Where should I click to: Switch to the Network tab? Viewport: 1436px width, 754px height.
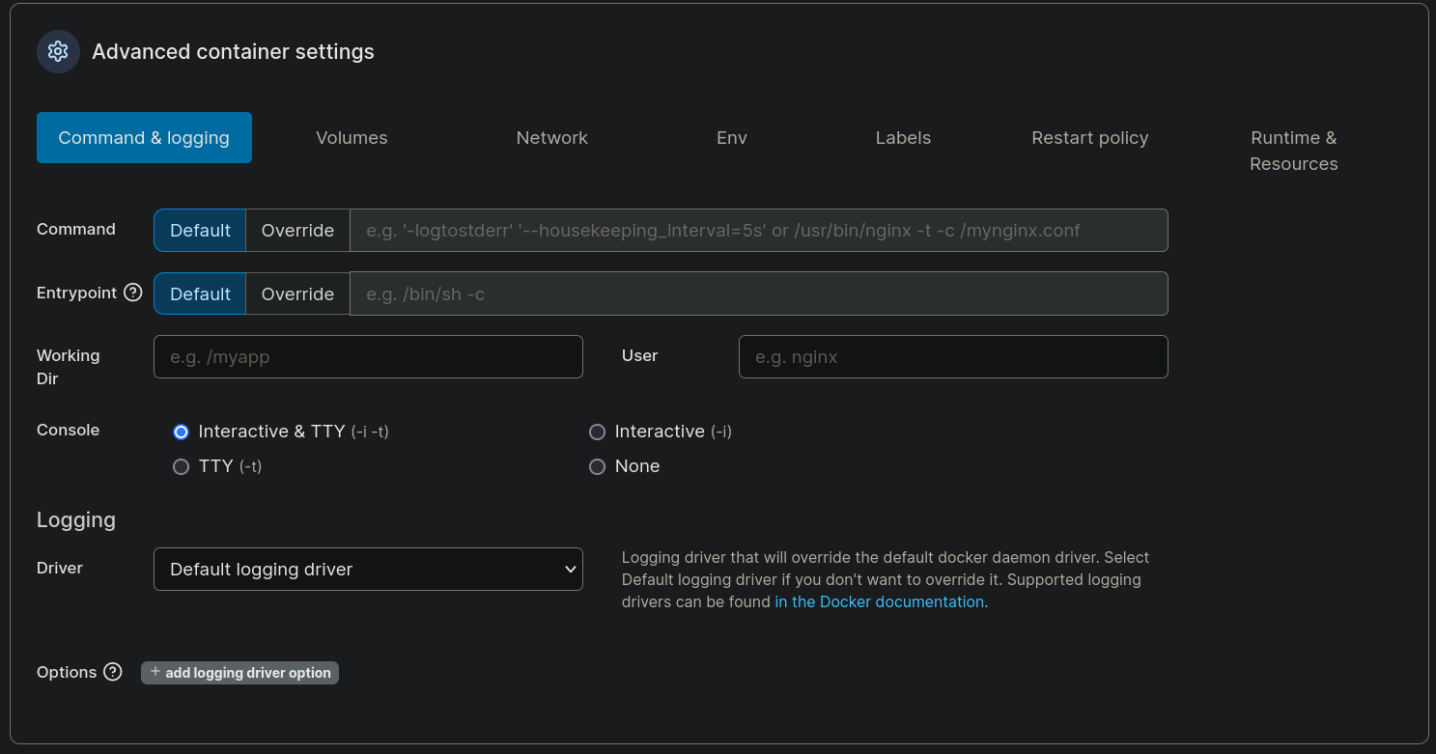coord(552,138)
